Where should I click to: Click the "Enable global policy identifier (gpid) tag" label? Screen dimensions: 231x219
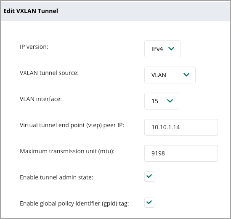(x=74, y=203)
